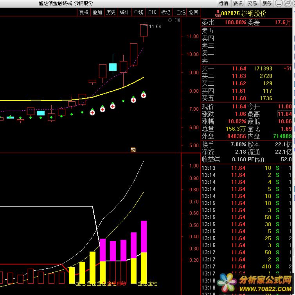Add stock with +自选 button
Image resolution: width=295 pixels, height=295 pixels.
(180, 12)
